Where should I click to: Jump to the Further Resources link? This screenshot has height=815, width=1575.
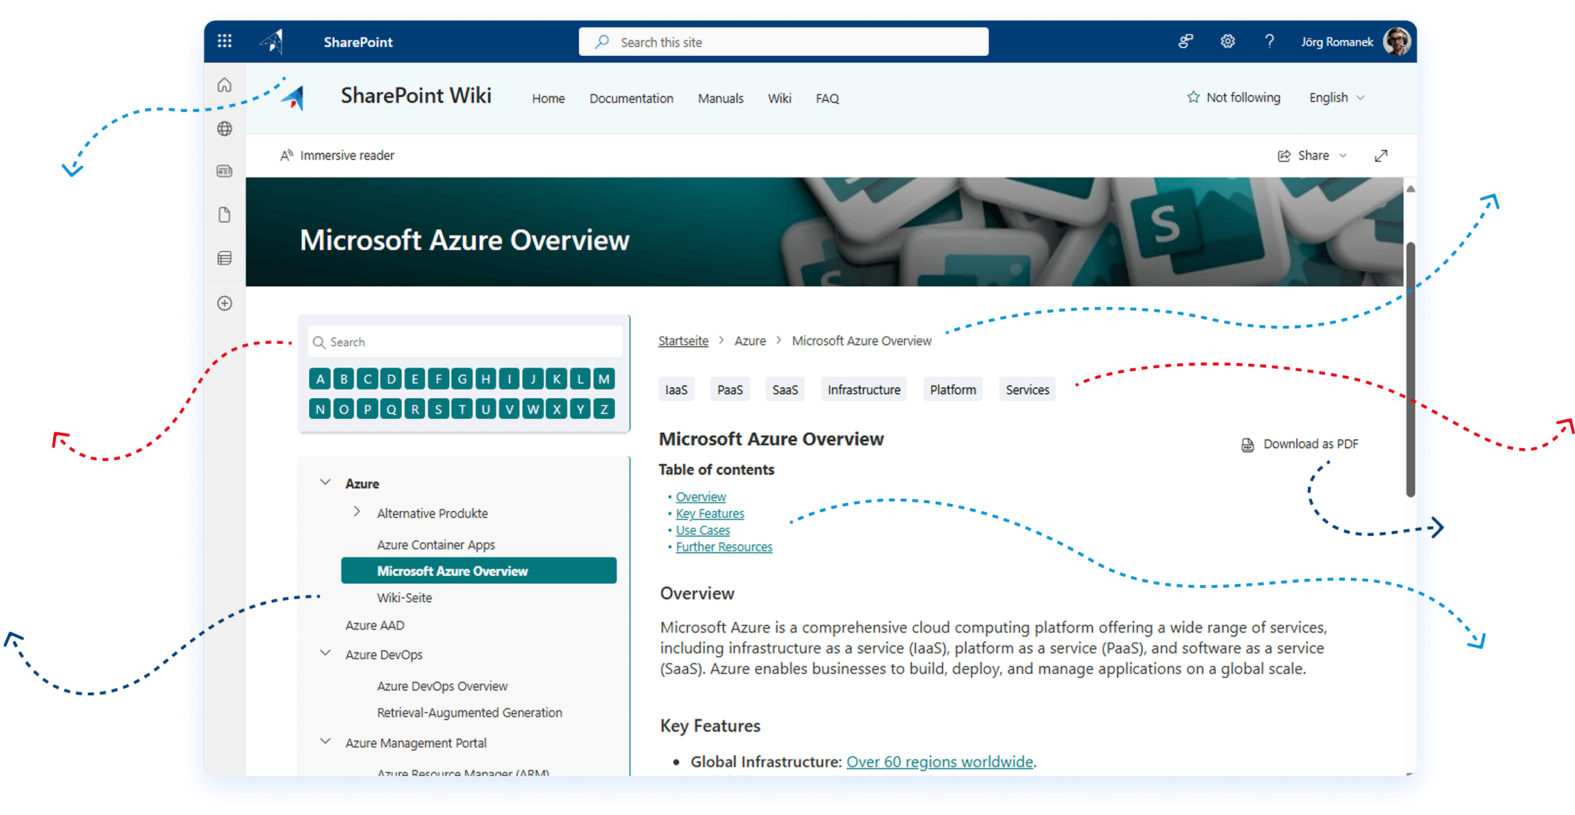pyautogui.click(x=724, y=547)
